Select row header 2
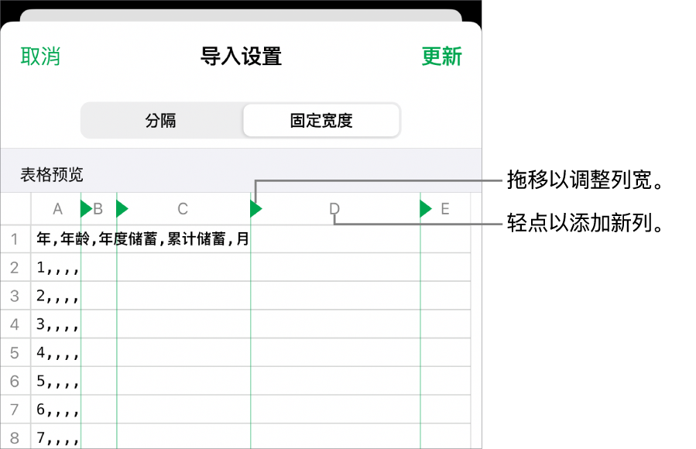The image size is (696, 449). pyautogui.click(x=15, y=268)
